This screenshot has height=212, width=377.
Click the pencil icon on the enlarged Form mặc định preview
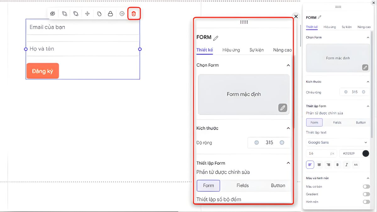click(x=282, y=108)
